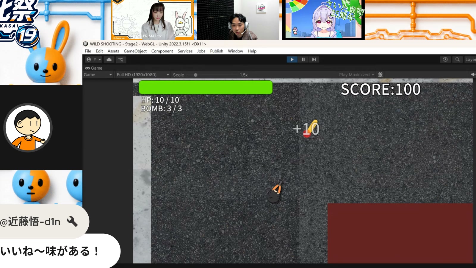Image resolution: width=476 pixels, height=268 pixels.
Task: Toggle the mute audio speaker icon
Action: (473, 74)
